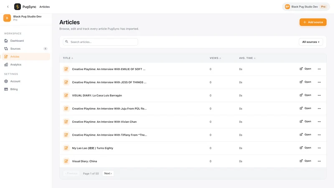Click the disabled Previous page button
This screenshot has width=334, height=188.
71,173
